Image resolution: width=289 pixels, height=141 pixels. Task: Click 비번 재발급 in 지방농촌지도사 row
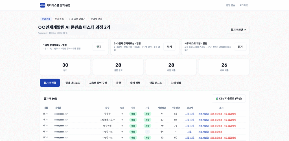[203, 120]
